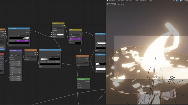The width and height of the screenshot is (188, 105).
Task: Open the stop tools chevron in ColorRamp Pos 0.740
Action: click(x=15, y=36)
